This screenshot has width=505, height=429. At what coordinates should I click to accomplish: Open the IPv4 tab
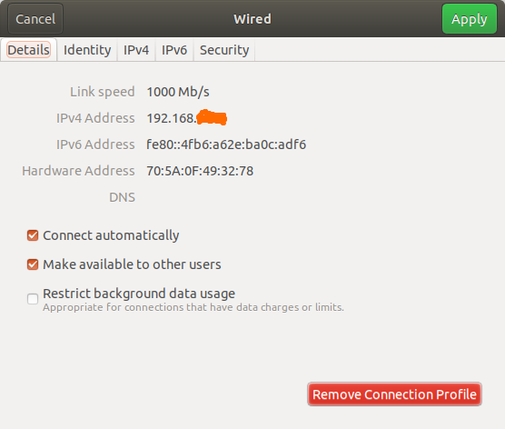point(136,50)
